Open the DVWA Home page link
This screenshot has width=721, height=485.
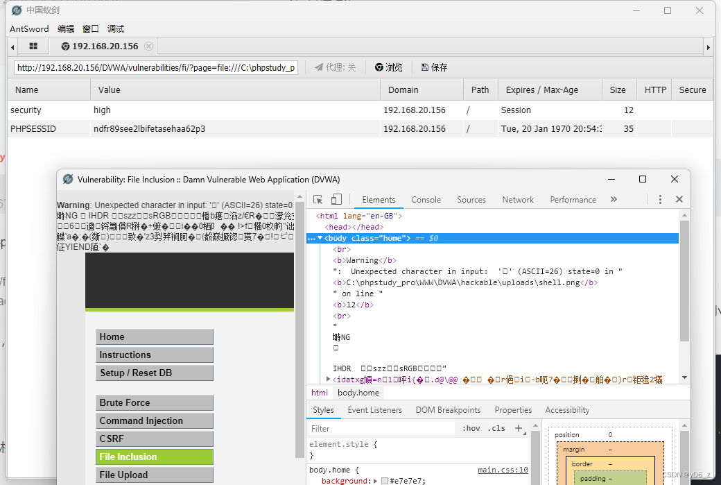click(155, 337)
